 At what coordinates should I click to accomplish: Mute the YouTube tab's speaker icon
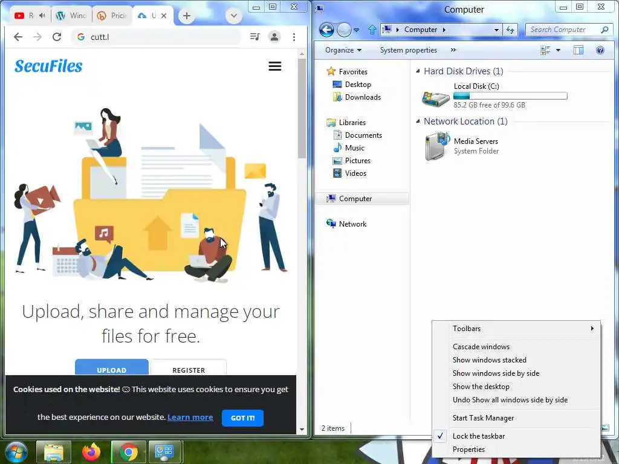click(42, 15)
